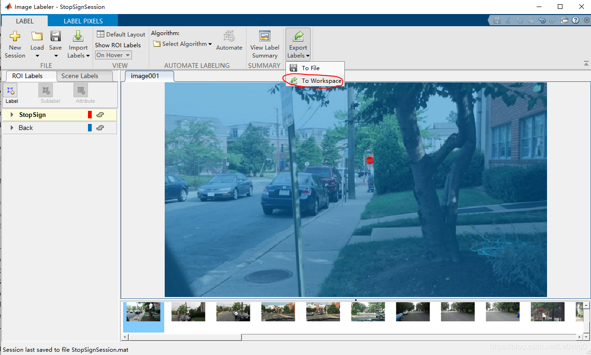Click the Paste clipboard icon
The image size is (591, 355).
point(531,20)
